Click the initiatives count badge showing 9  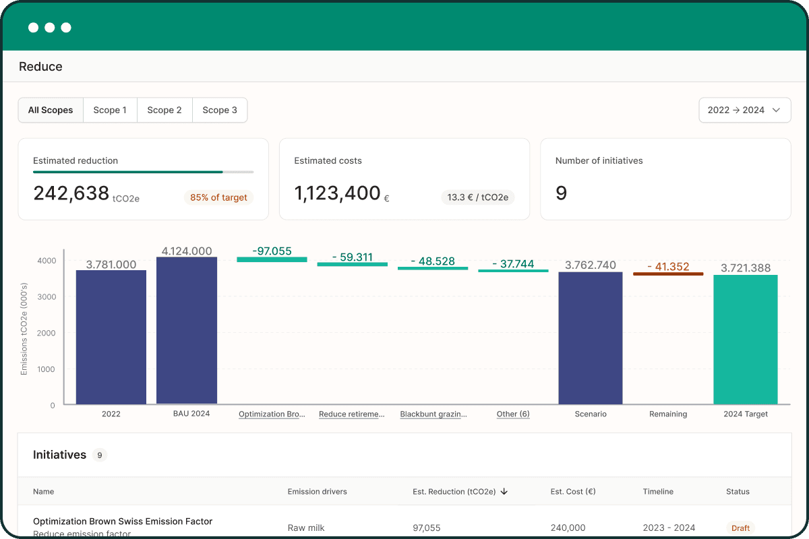[100, 455]
